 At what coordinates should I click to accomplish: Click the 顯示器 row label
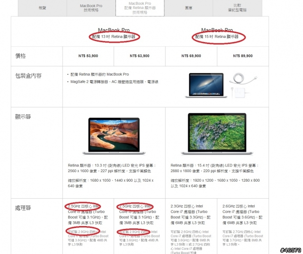tap(23, 116)
